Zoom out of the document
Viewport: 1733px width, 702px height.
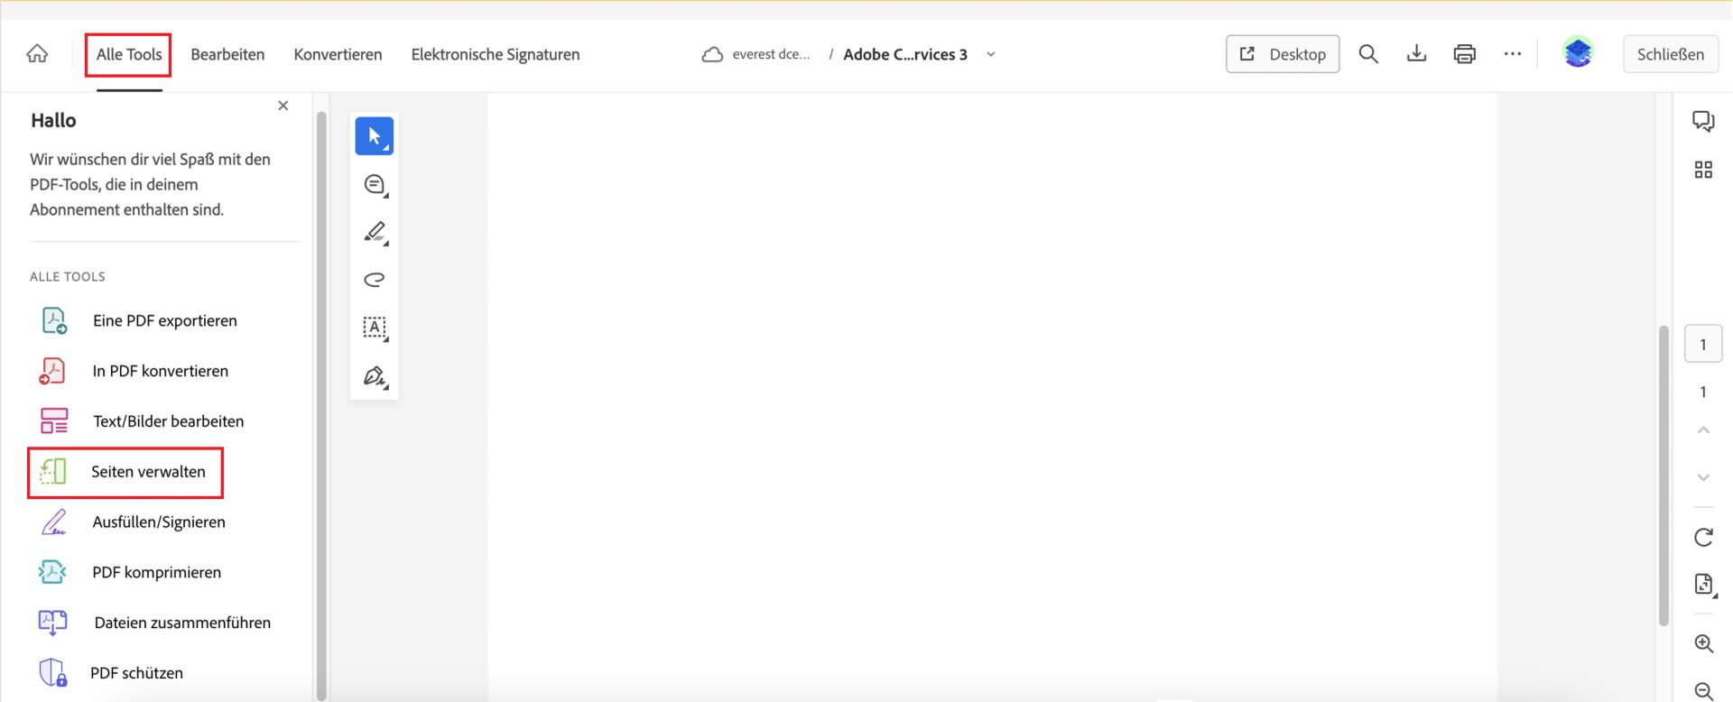pos(1703,690)
